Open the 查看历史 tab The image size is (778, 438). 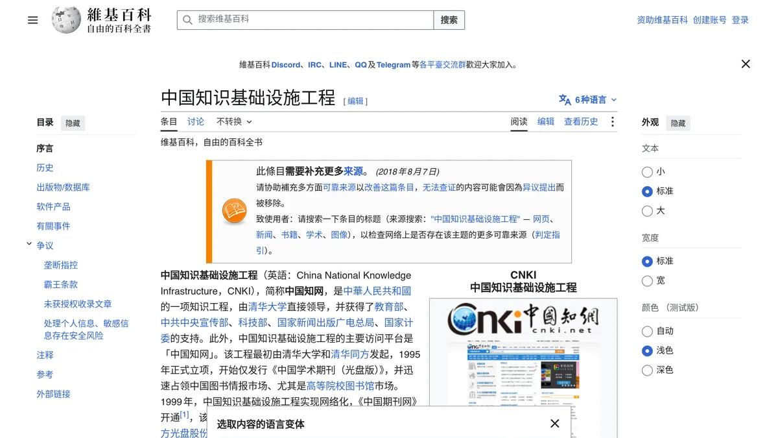coord(581,121)
